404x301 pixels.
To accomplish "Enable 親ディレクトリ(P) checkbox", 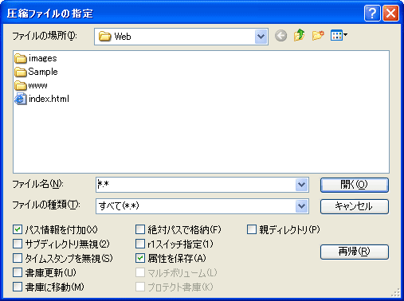I will click(x=252, y=229).
